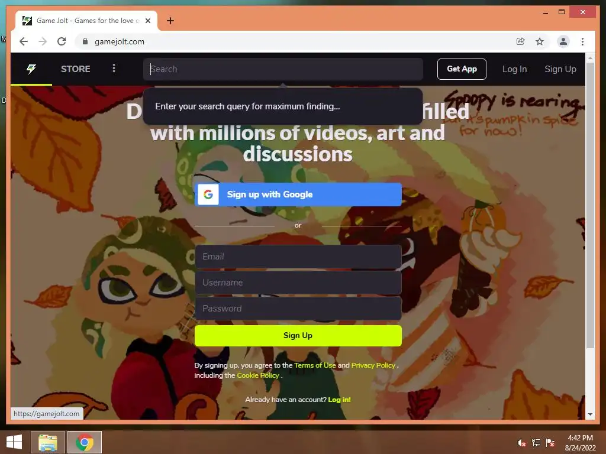This screenshot has width=606, height=454.
Task: Click the muted volume tray icon
Action: pos(522,443)
